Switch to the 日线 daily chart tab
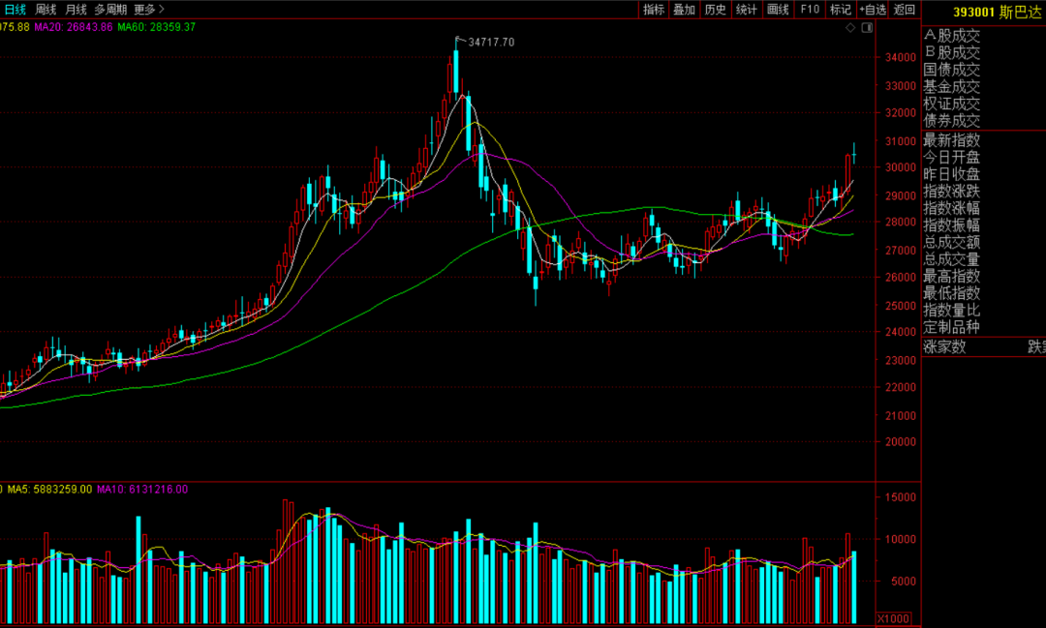The height and width of the screenshot is (628, 1046). pos(15,10)
